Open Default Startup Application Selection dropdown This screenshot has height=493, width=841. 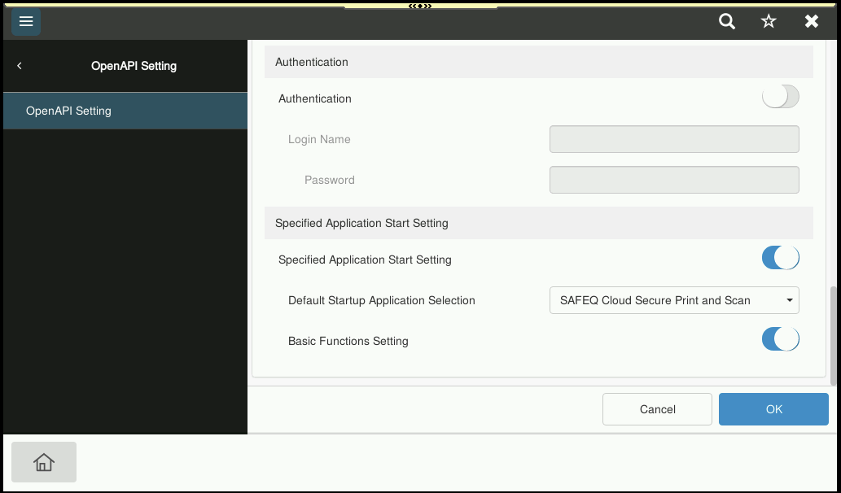(674, 300)
